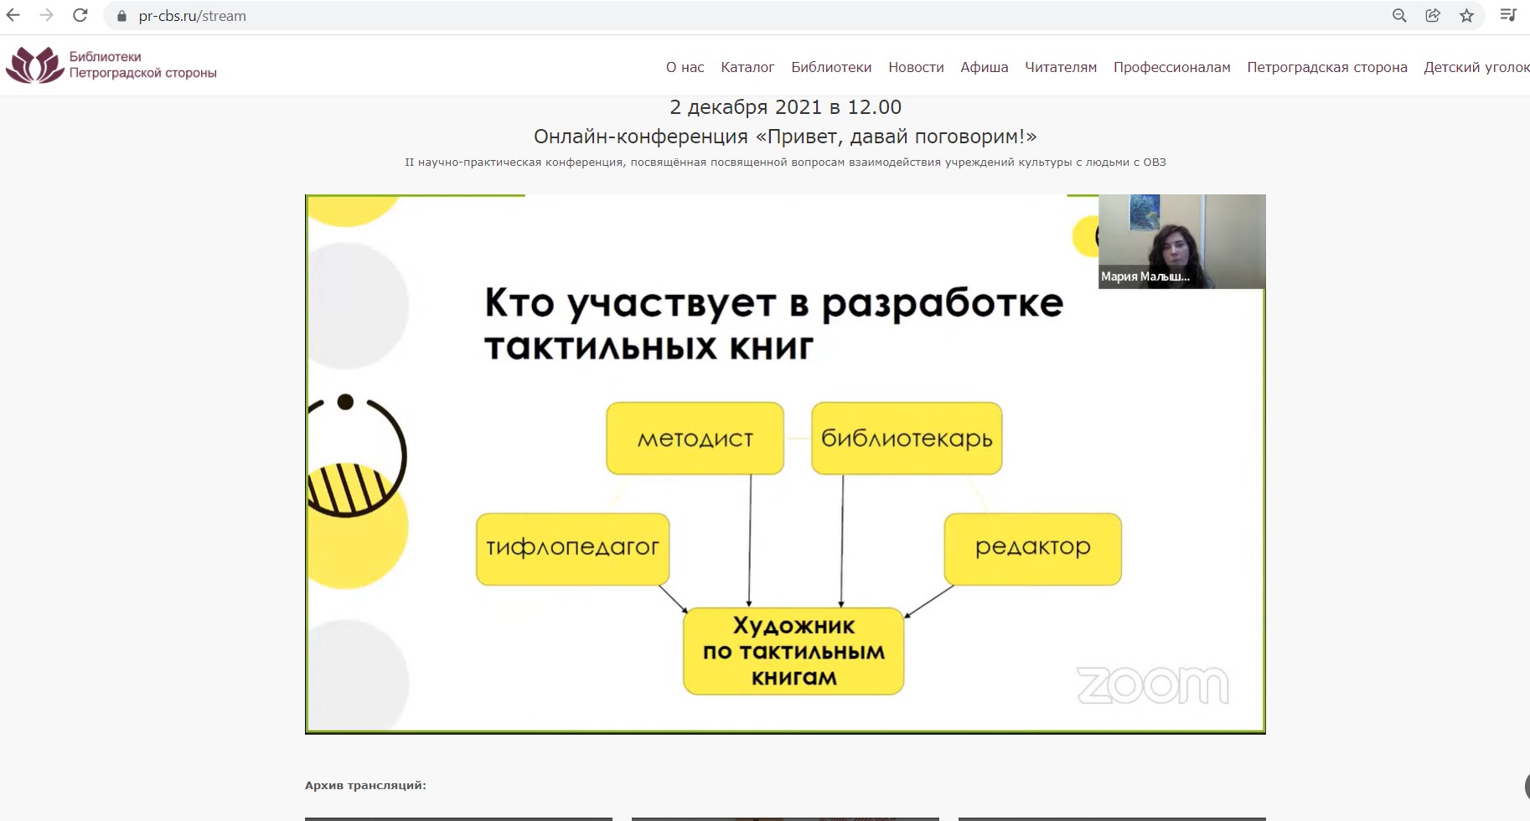1530x821 pixels.
Task: Reload the page with the refresh icon
Action: [80, 16]
